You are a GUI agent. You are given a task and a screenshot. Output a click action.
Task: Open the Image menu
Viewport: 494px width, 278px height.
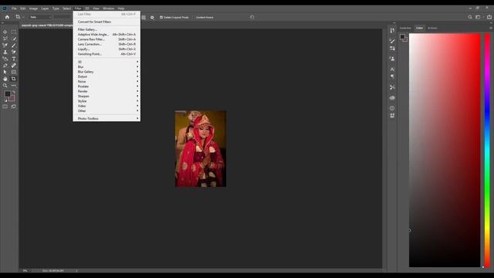pyautogui.click(x=33, y=8)
